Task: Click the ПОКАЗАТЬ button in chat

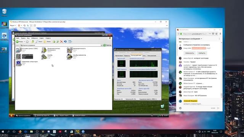Action: [190, 53]
